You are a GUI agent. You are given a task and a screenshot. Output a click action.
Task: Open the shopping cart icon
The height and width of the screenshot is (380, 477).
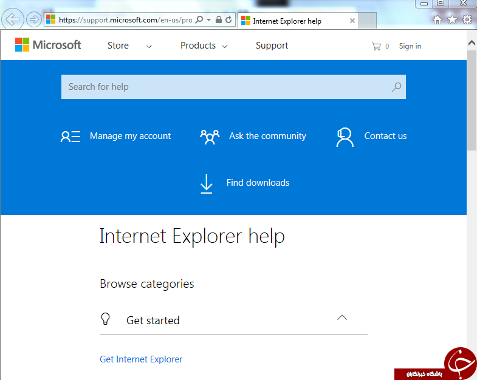click(376, 46)
